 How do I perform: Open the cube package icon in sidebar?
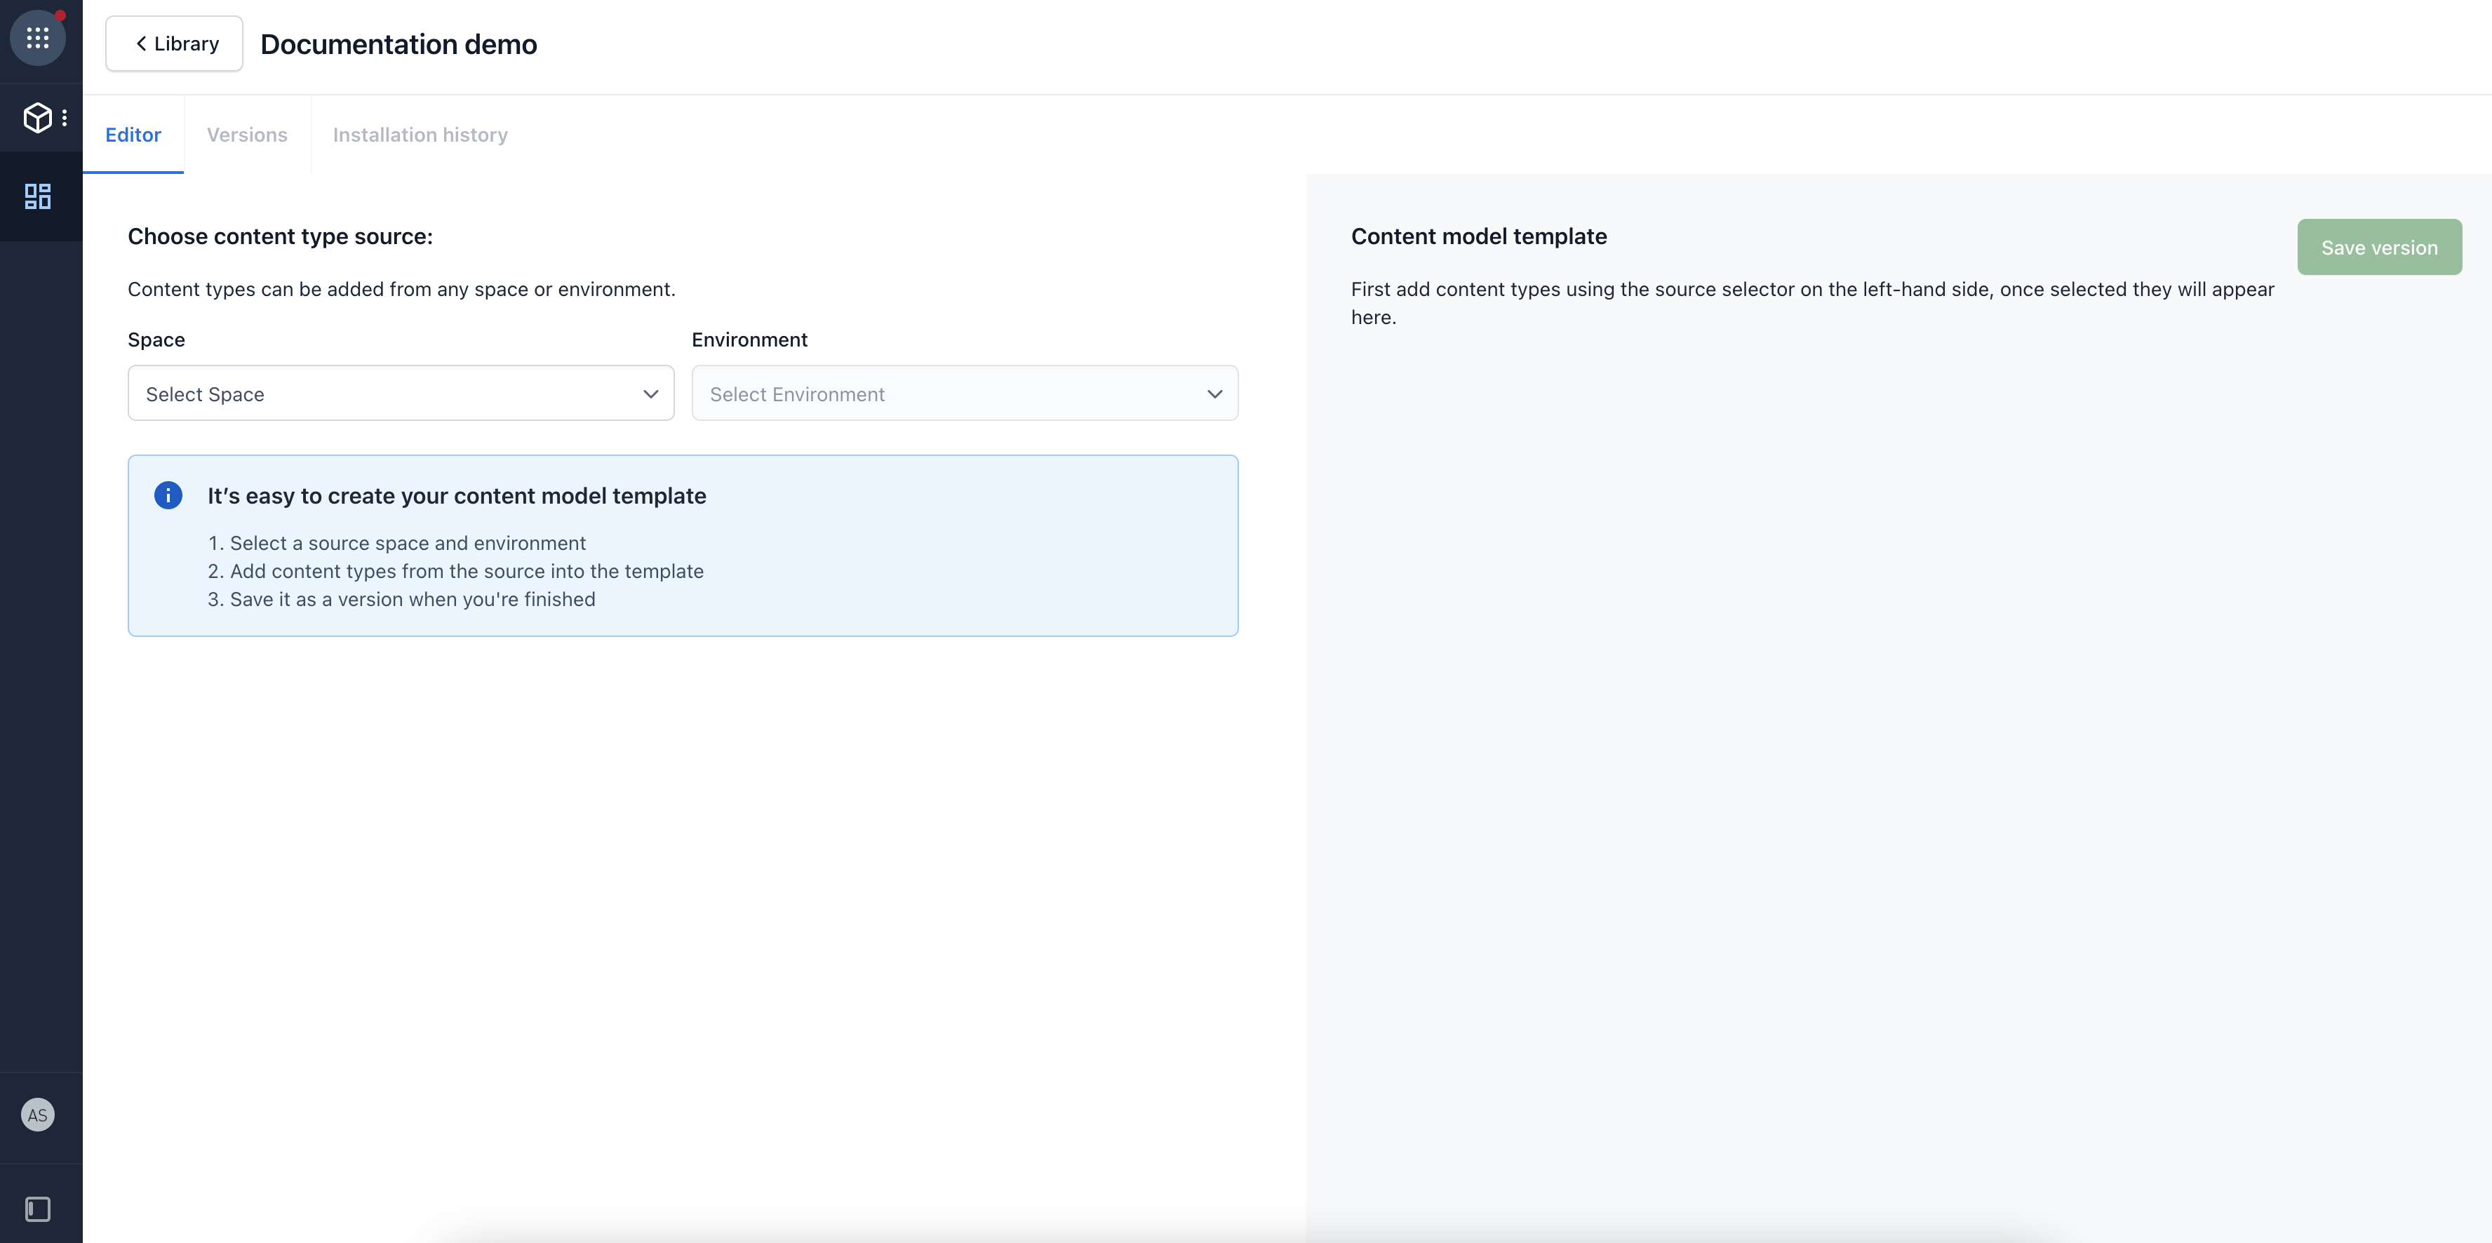pyautogui.click(x=36, y=118)
